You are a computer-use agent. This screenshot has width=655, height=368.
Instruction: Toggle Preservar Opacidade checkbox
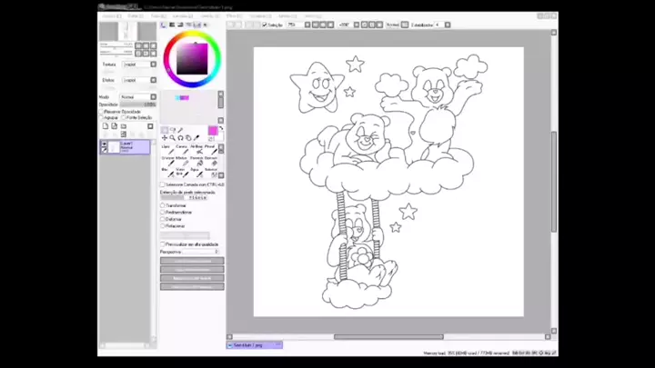click(x=102, y=112)
